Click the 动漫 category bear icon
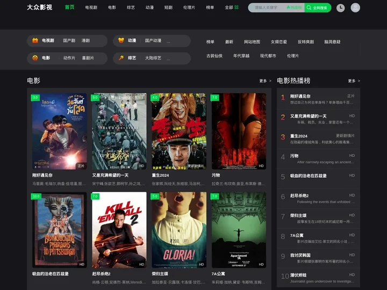Image resolution: width=387 pixels, height=290 pixels. 121,40
